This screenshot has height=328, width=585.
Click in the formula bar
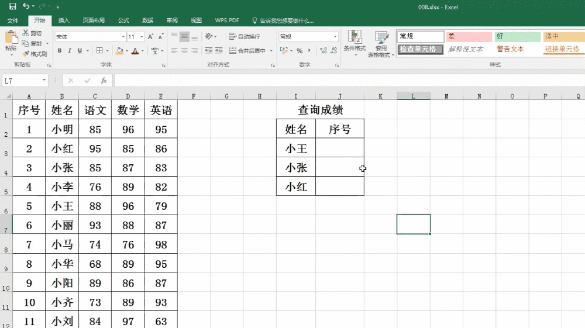click(349, 80)
